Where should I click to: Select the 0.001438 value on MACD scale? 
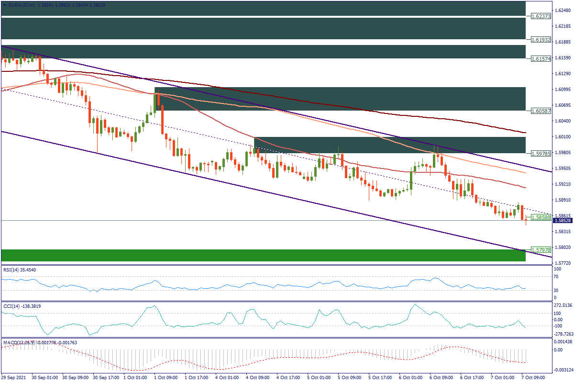pos(563,341)
